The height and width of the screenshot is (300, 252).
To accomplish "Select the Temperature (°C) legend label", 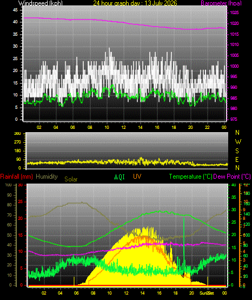I will click(x=190, y=177).
